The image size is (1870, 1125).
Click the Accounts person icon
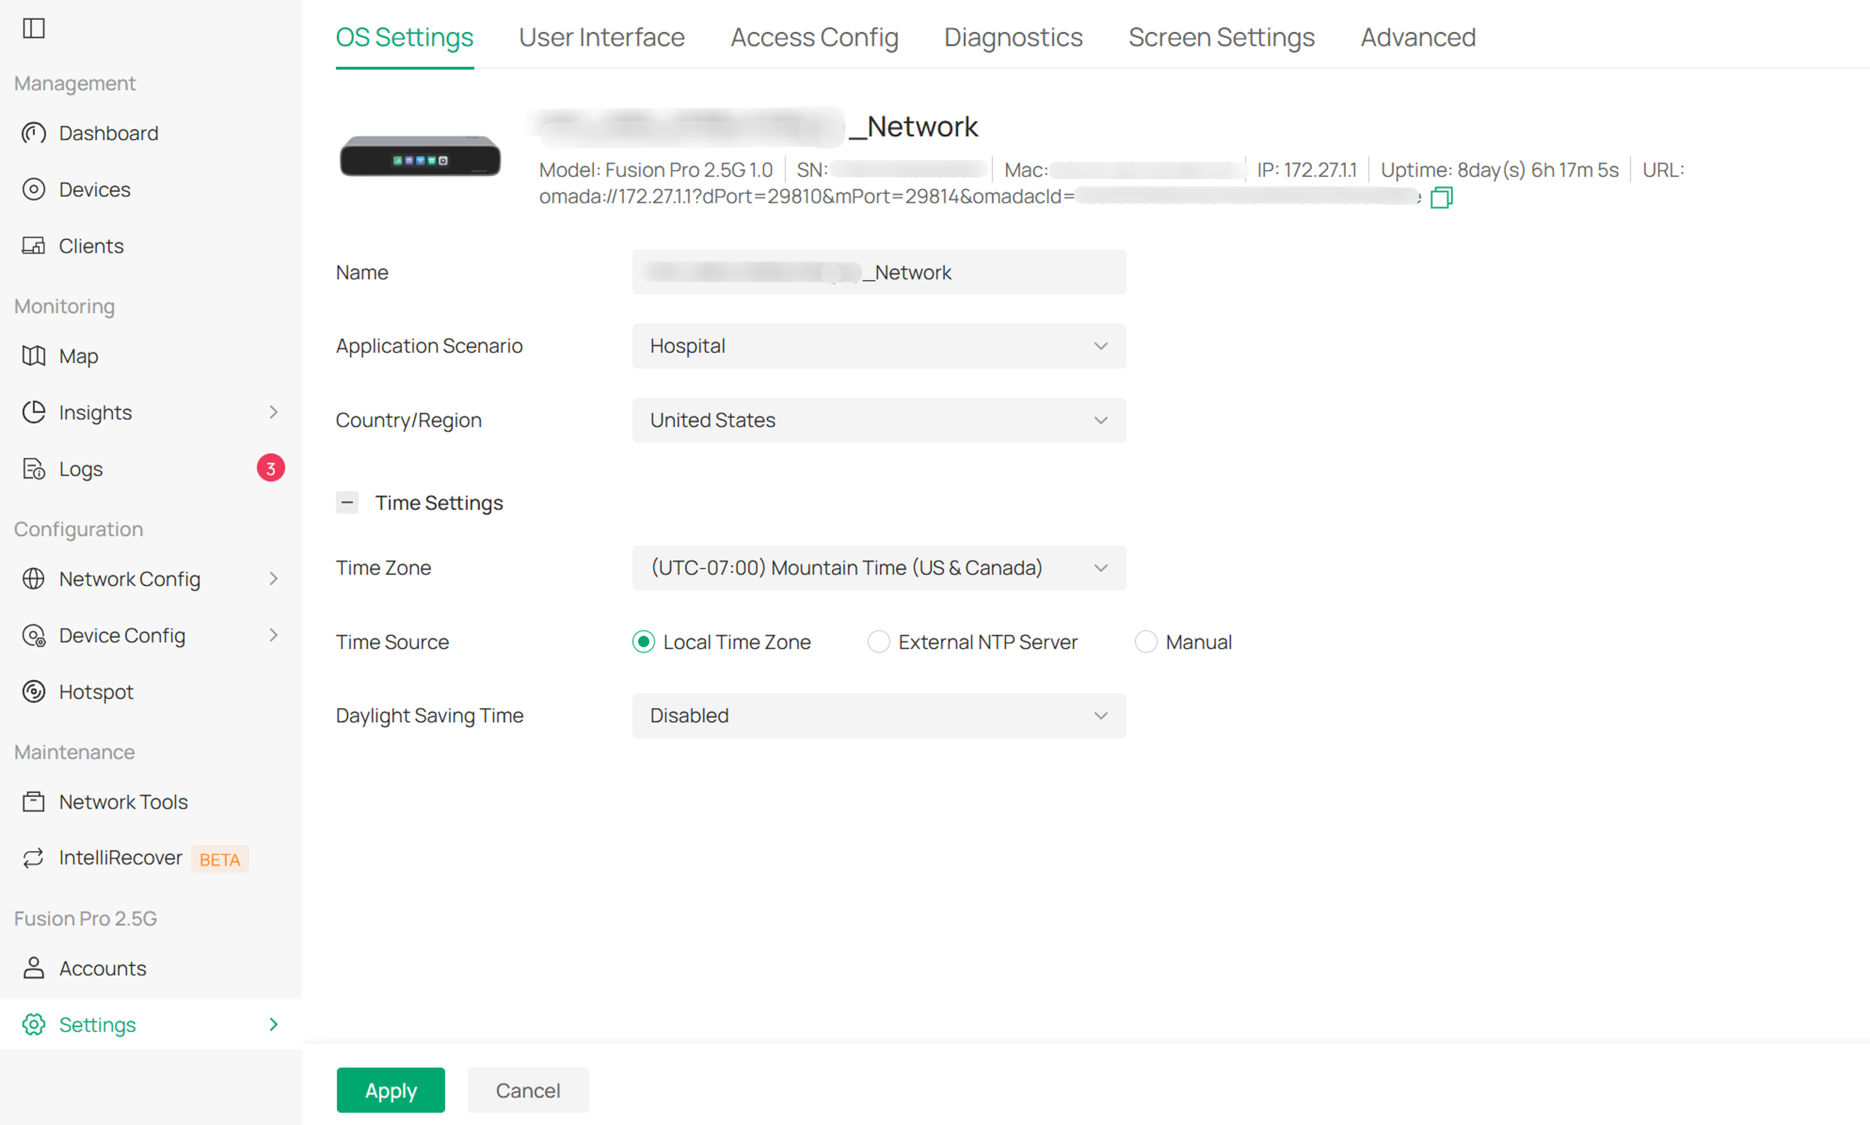(33, 968)
